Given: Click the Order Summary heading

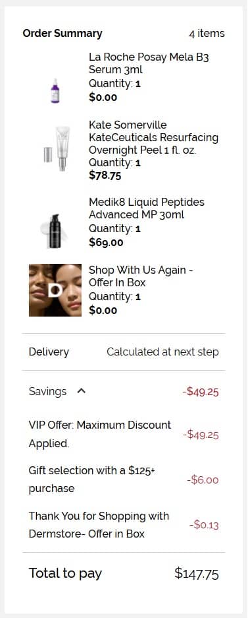Looking at the screenshot, I should pyautogui.click(x=62, y=34).
